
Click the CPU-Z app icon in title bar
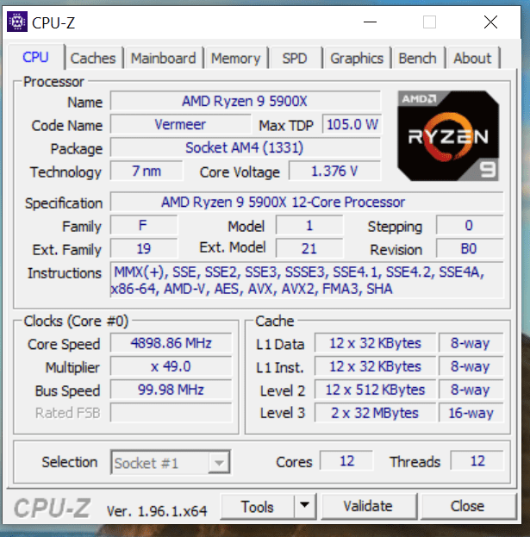pos(17,22)
